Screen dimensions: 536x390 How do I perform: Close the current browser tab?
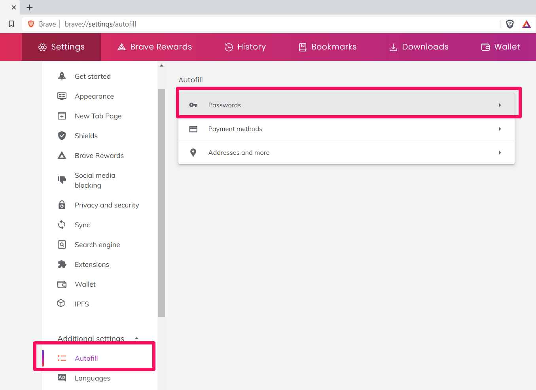pos(14,8)
